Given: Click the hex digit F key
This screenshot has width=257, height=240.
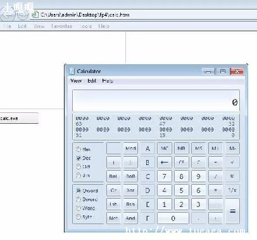Looking at the screenshot, I should pyautogui.click(x=147, y=218).
